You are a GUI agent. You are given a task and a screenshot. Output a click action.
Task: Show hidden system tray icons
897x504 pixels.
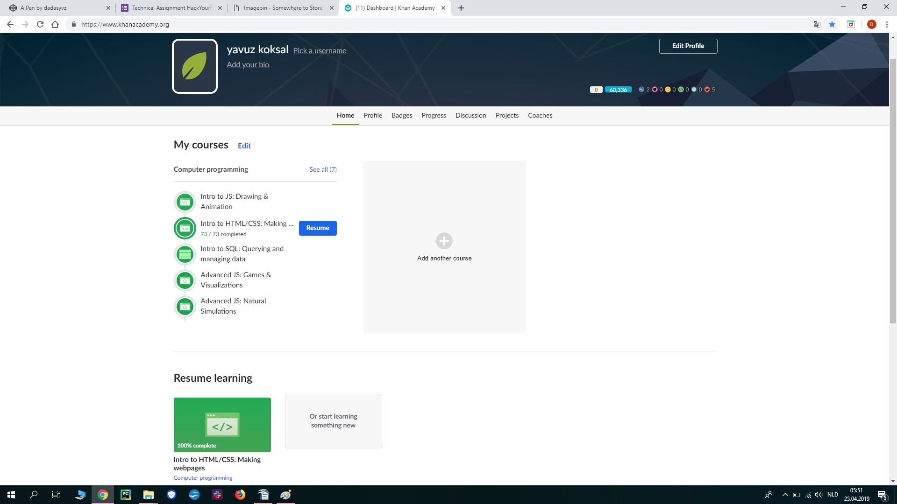point(785,495)
